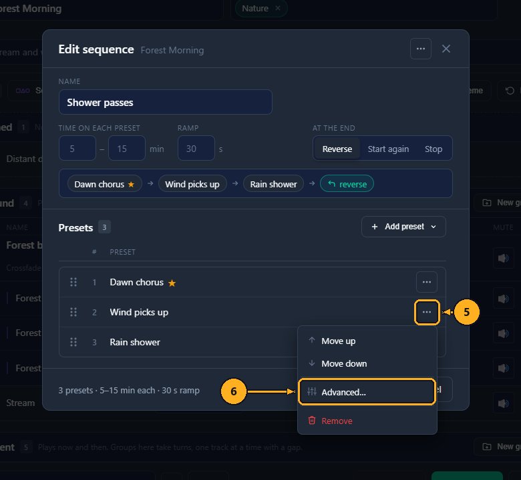Select Stop for at the end
521x480 pixels.
pos(433,149)
